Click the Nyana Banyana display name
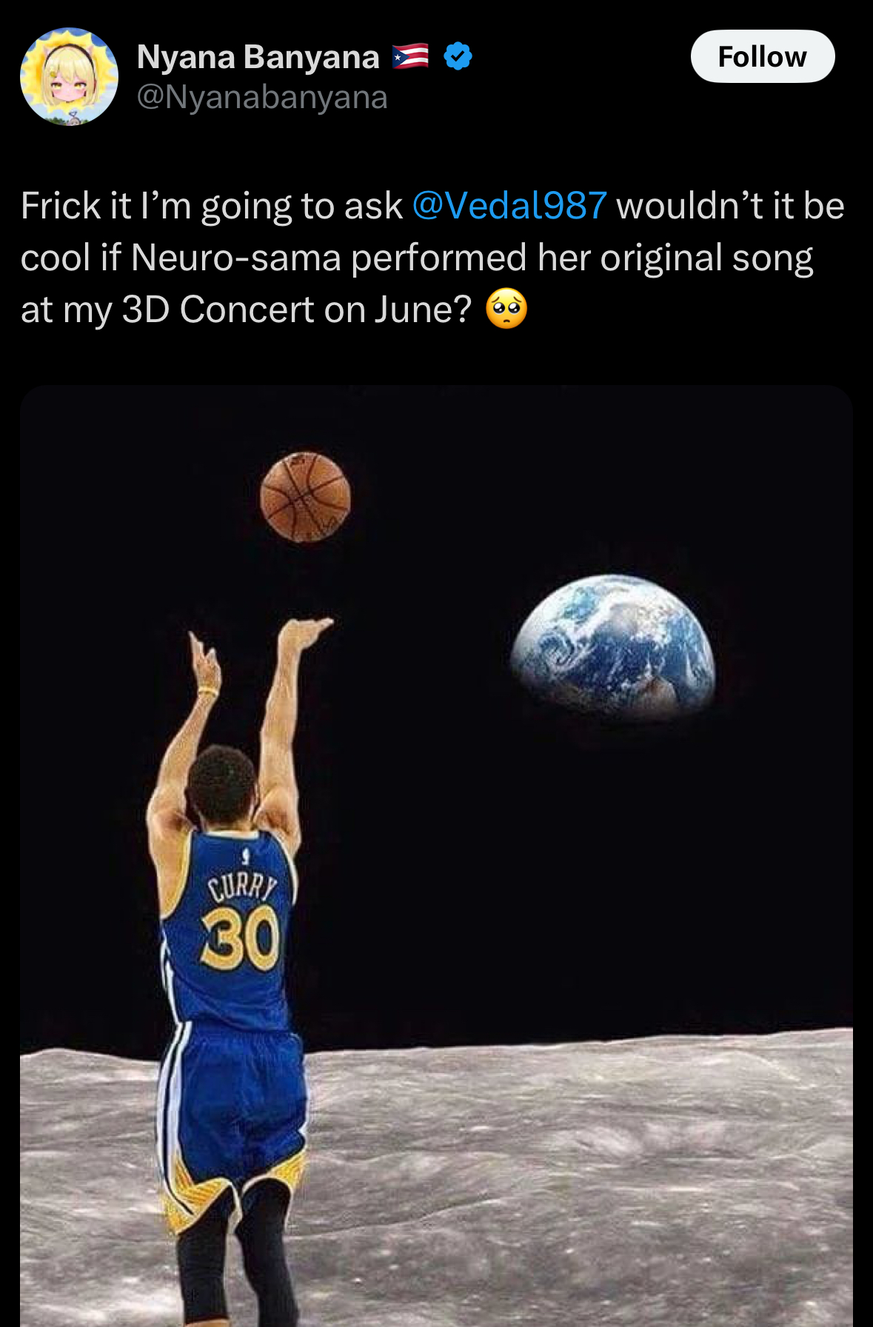This screenshot has height=1327, width=873. pyautogui.click(x=258, y=56)
